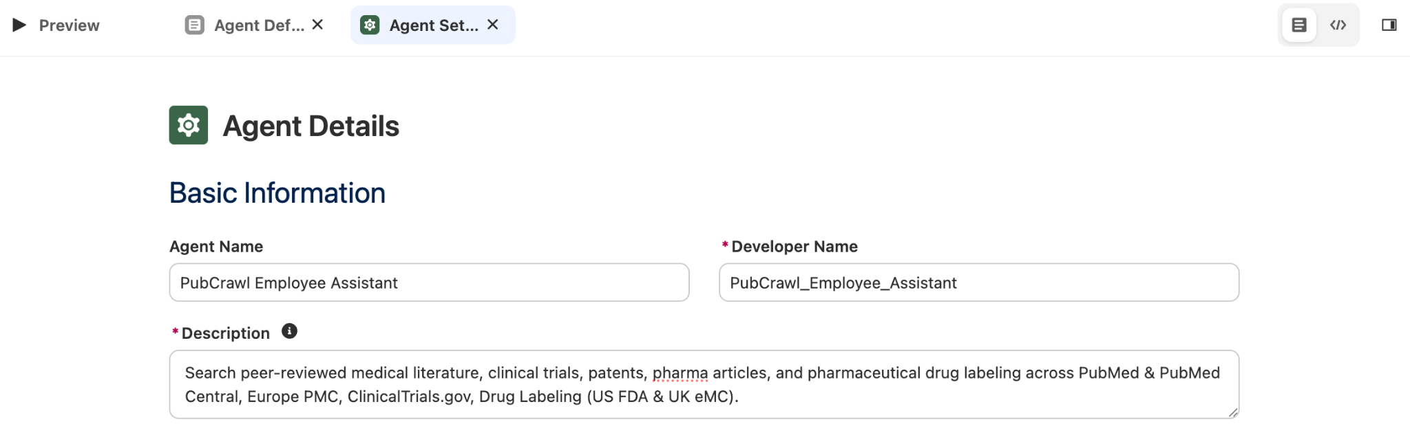Select the Agent Set... tab

(433, 25)
